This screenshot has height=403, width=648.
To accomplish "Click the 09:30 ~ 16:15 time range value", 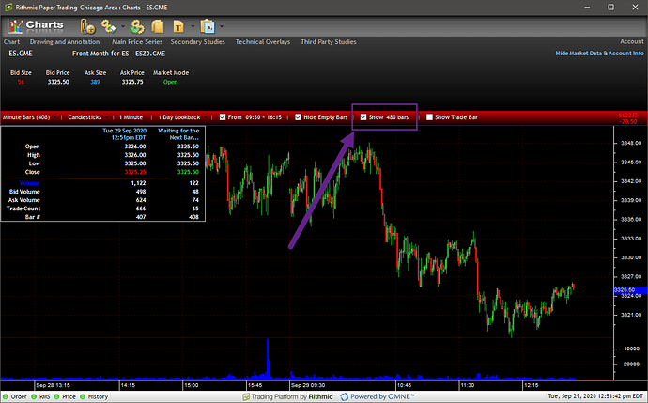I will click(264, 117).
